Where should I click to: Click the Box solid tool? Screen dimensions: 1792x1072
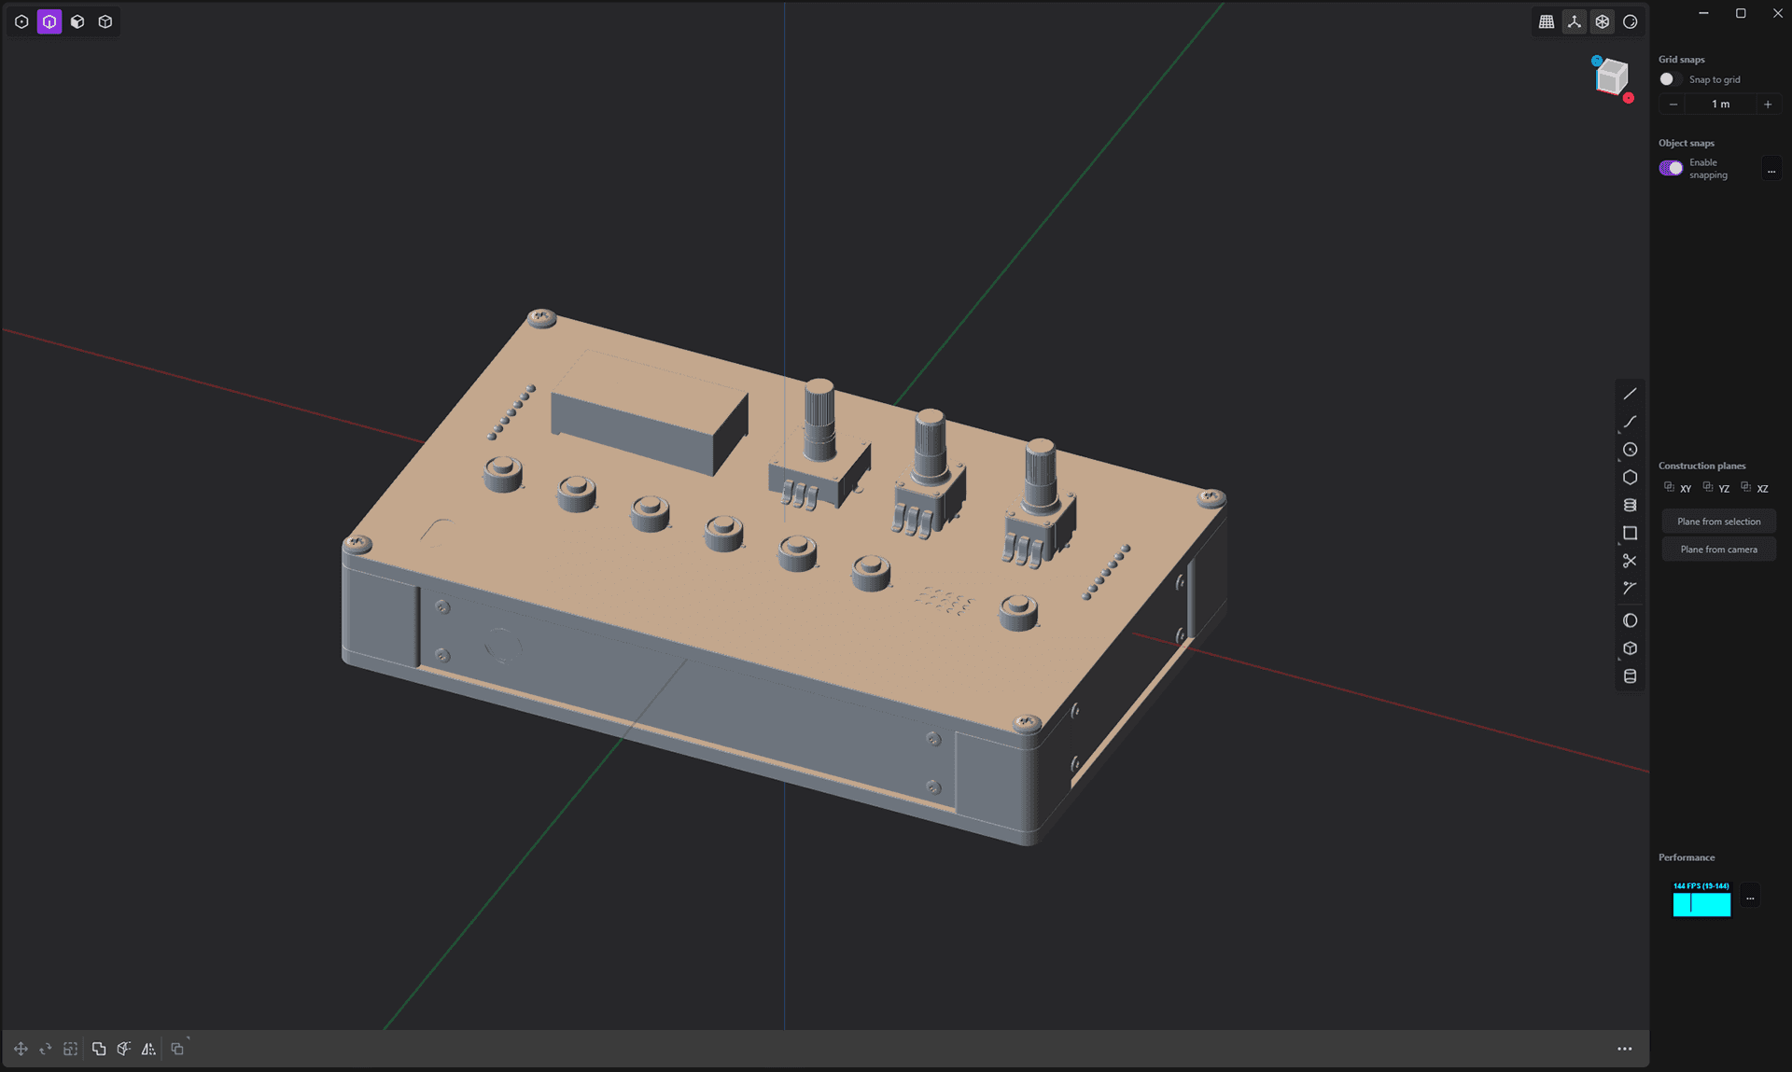[1630, 648]
